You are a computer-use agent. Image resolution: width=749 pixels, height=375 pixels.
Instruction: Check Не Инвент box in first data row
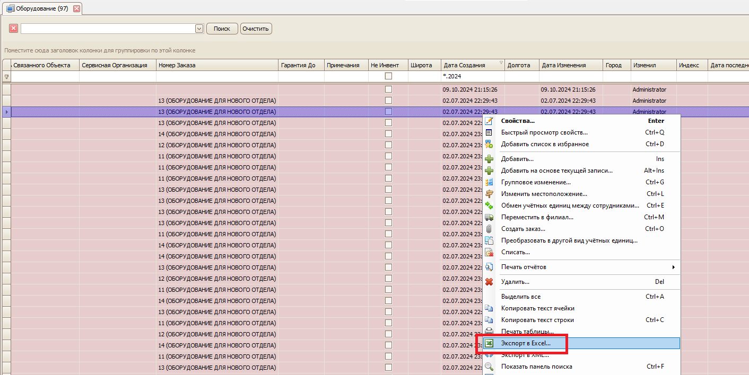point(388,90)
